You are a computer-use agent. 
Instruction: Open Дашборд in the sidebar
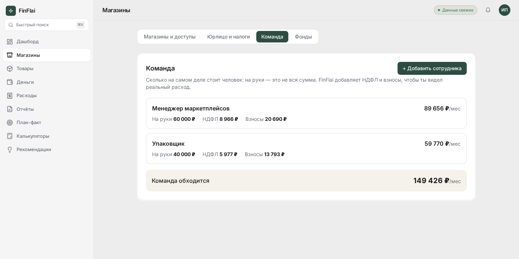46,42
